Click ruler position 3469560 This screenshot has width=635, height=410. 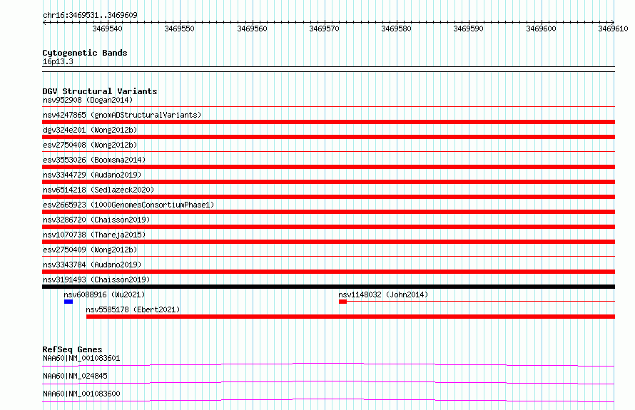tap(252, 29)
